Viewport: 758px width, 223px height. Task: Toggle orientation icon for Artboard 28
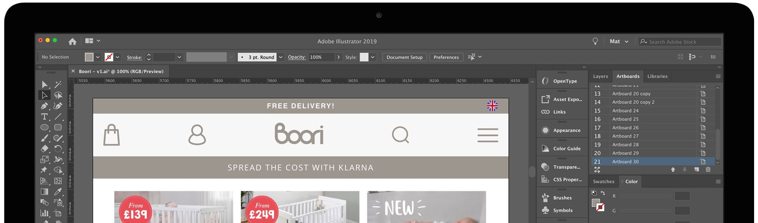tap(703, 145)
